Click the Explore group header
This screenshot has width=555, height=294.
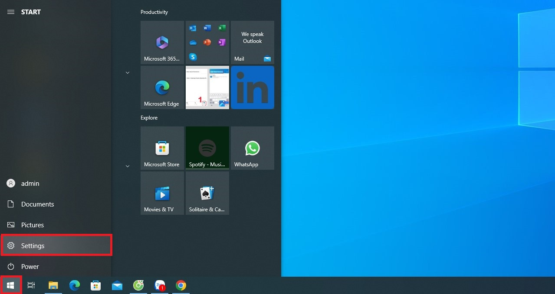[x=149, y=118]
